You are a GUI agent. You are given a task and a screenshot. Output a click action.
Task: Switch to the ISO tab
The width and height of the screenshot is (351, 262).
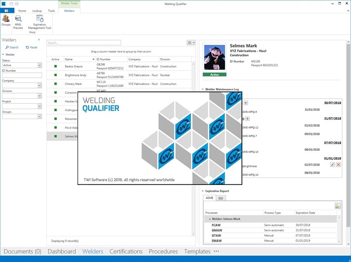(220, 198)
